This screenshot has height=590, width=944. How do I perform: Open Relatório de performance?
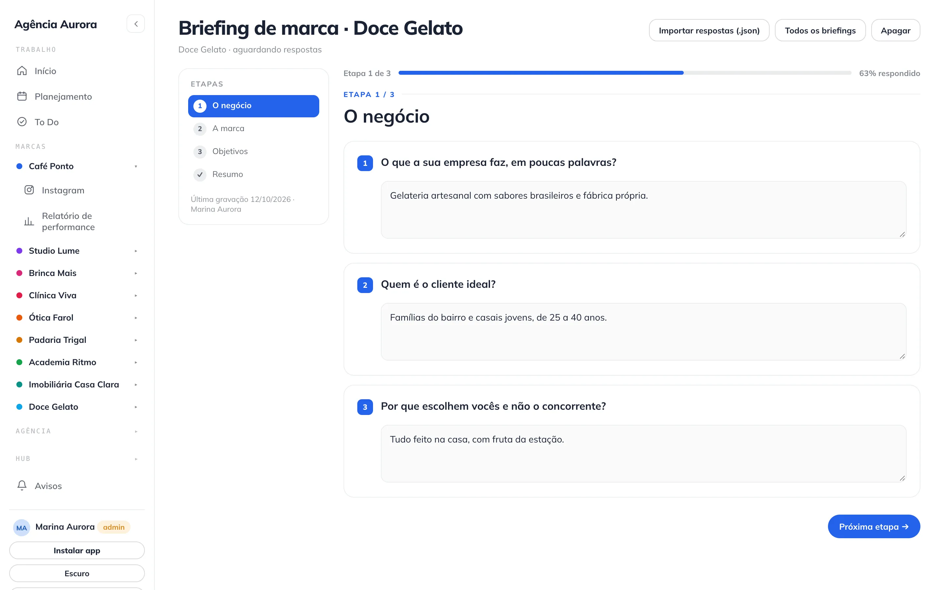[x=80, y=221]
